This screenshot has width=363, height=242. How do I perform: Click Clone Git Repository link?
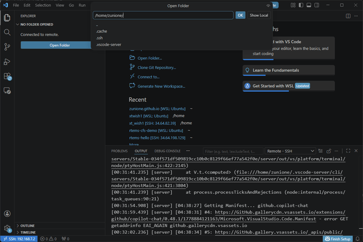tap(157, 68)
